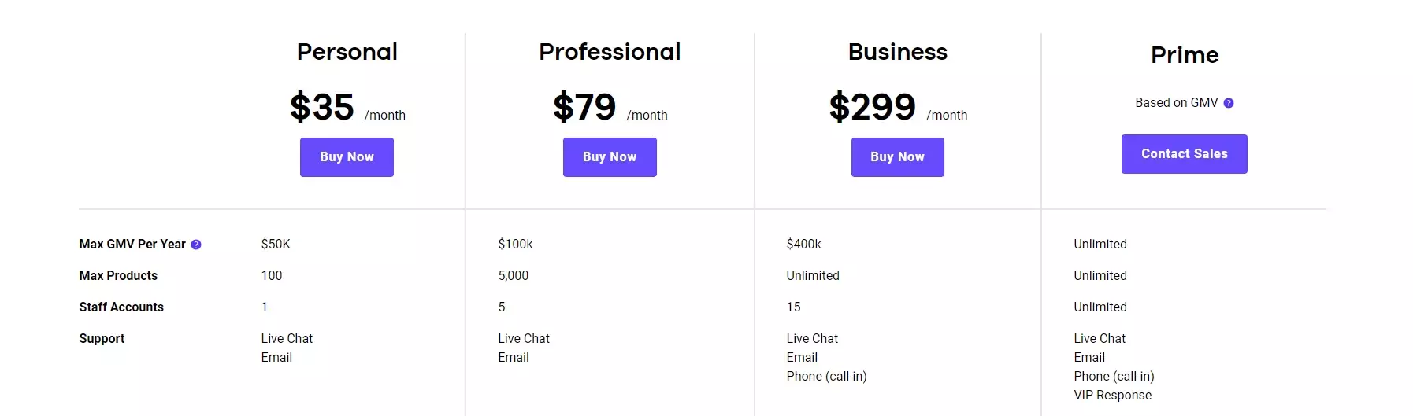This screenshot has height=416, width=1413.
Task: Click the $79 monthly price
Action: pyautogui.click(x=584, y=107)
